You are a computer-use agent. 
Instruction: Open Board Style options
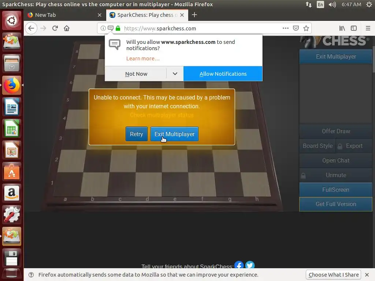pyautogui.click(x=318, y=146)
